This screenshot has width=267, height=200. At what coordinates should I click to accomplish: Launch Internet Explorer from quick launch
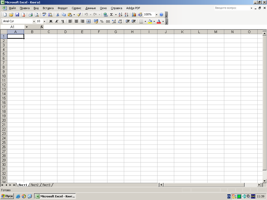point(18,196)
